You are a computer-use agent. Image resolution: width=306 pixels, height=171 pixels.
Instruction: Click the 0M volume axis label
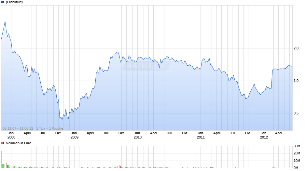[x=296, y=168]
